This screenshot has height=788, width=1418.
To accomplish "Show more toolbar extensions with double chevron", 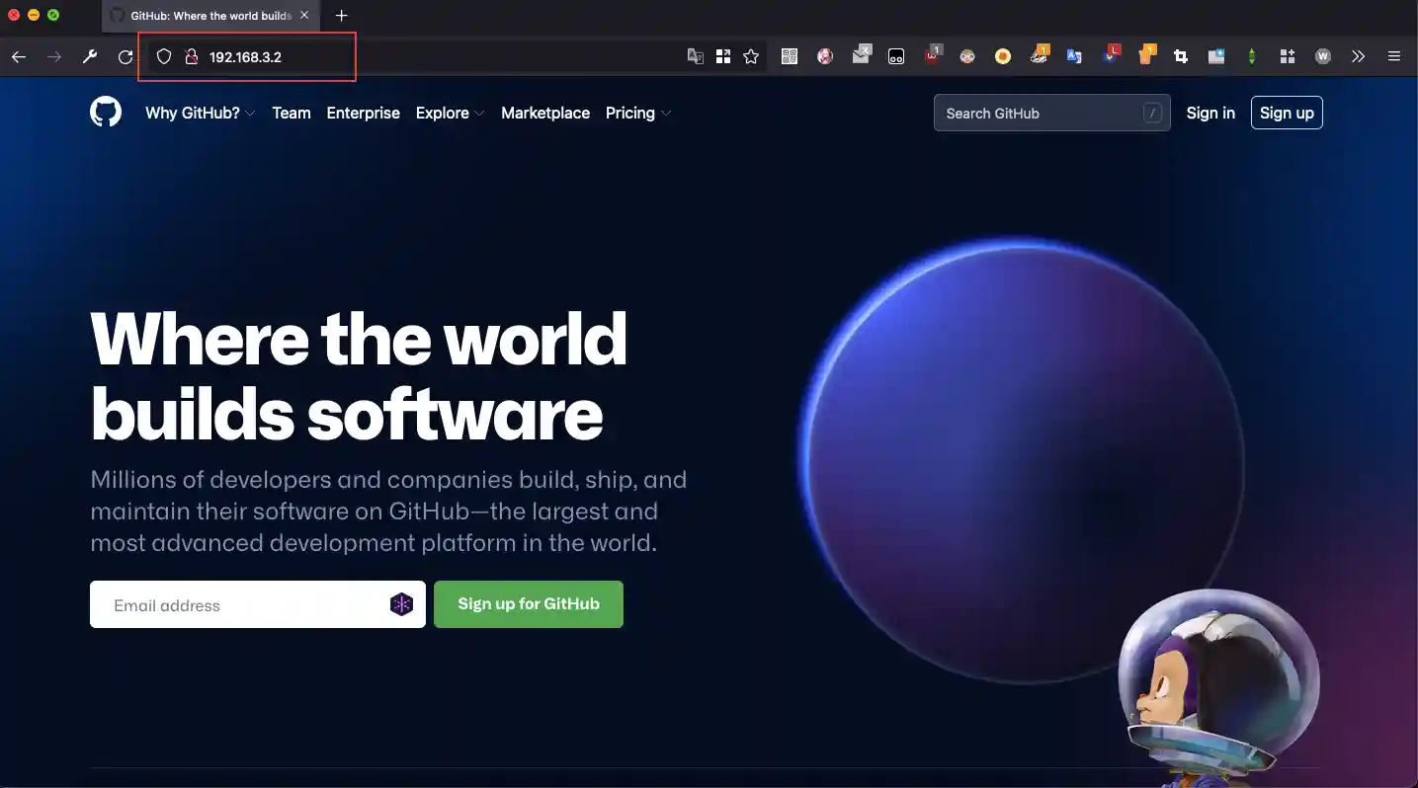I will coord(1359,57).
